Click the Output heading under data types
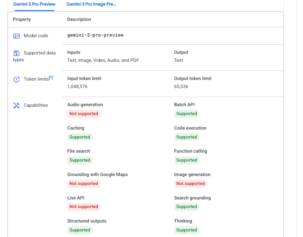Viewport: 303px width, 237px height. coord(181,52)
